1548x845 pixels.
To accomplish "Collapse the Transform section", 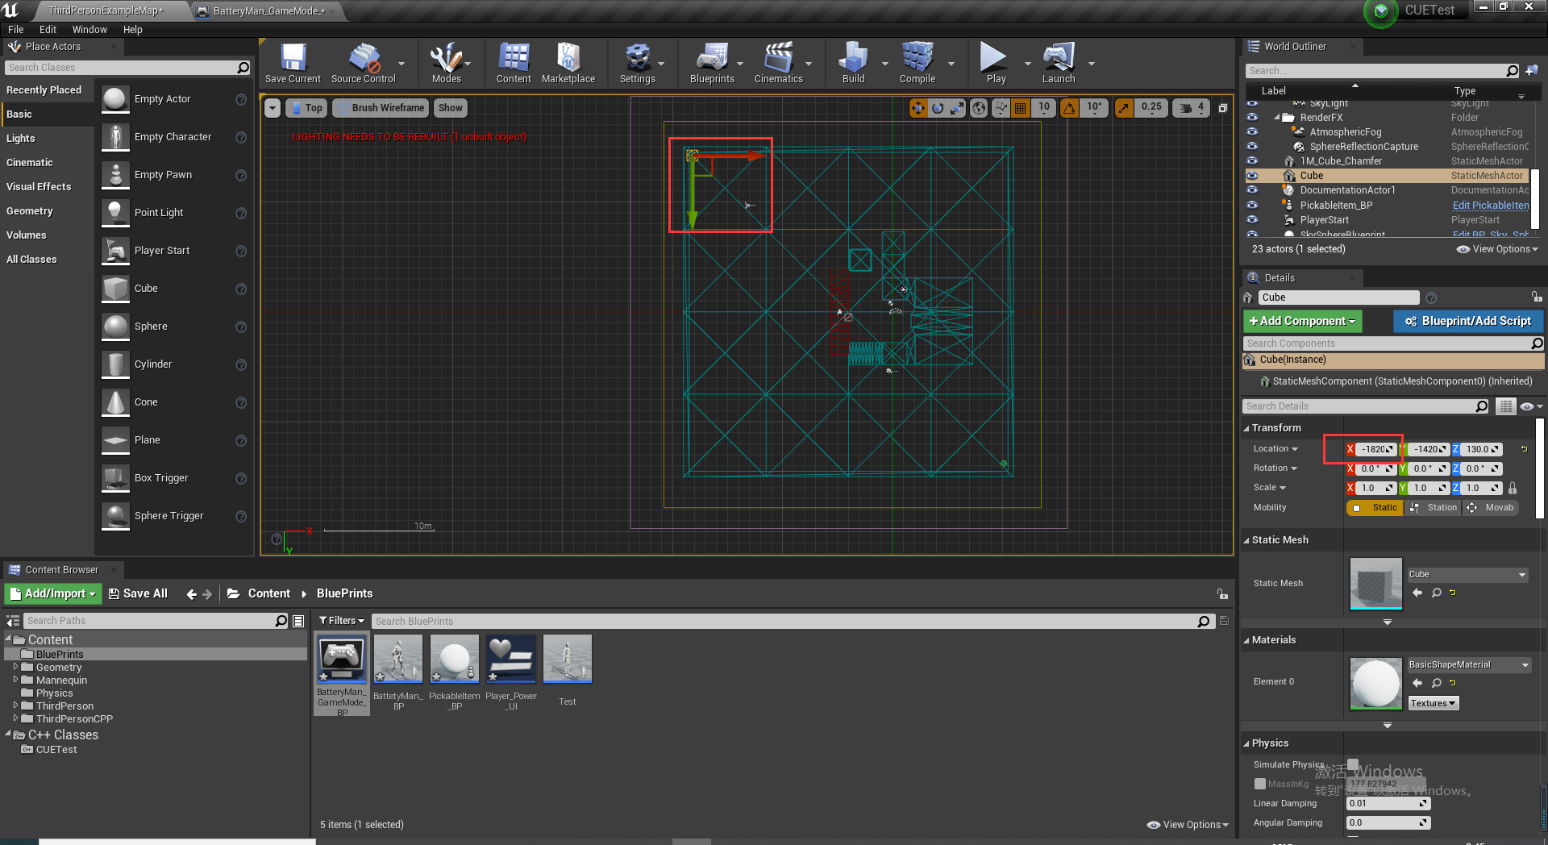I will (1246, 428).
